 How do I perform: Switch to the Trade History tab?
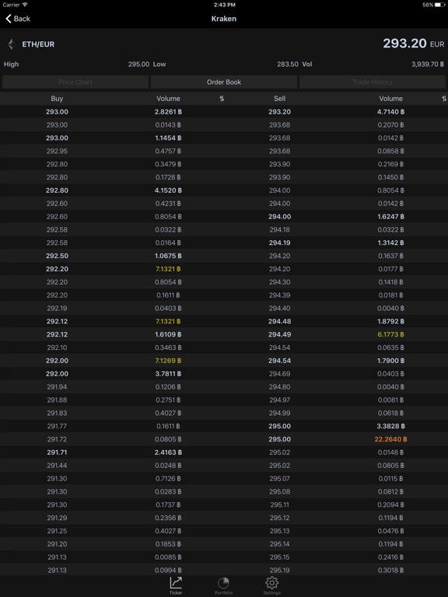tap(373, 82)
